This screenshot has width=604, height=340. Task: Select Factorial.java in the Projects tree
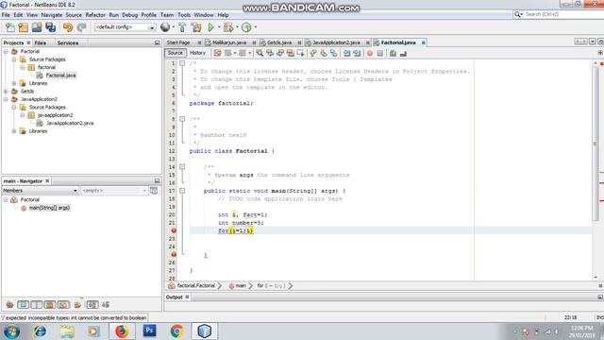(x=60, y=76)
